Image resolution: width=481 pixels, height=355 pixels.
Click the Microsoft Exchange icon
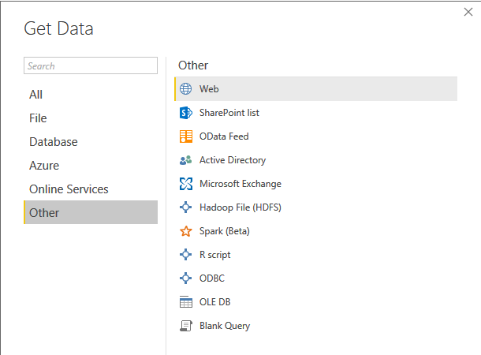click(x=186, y=184)
